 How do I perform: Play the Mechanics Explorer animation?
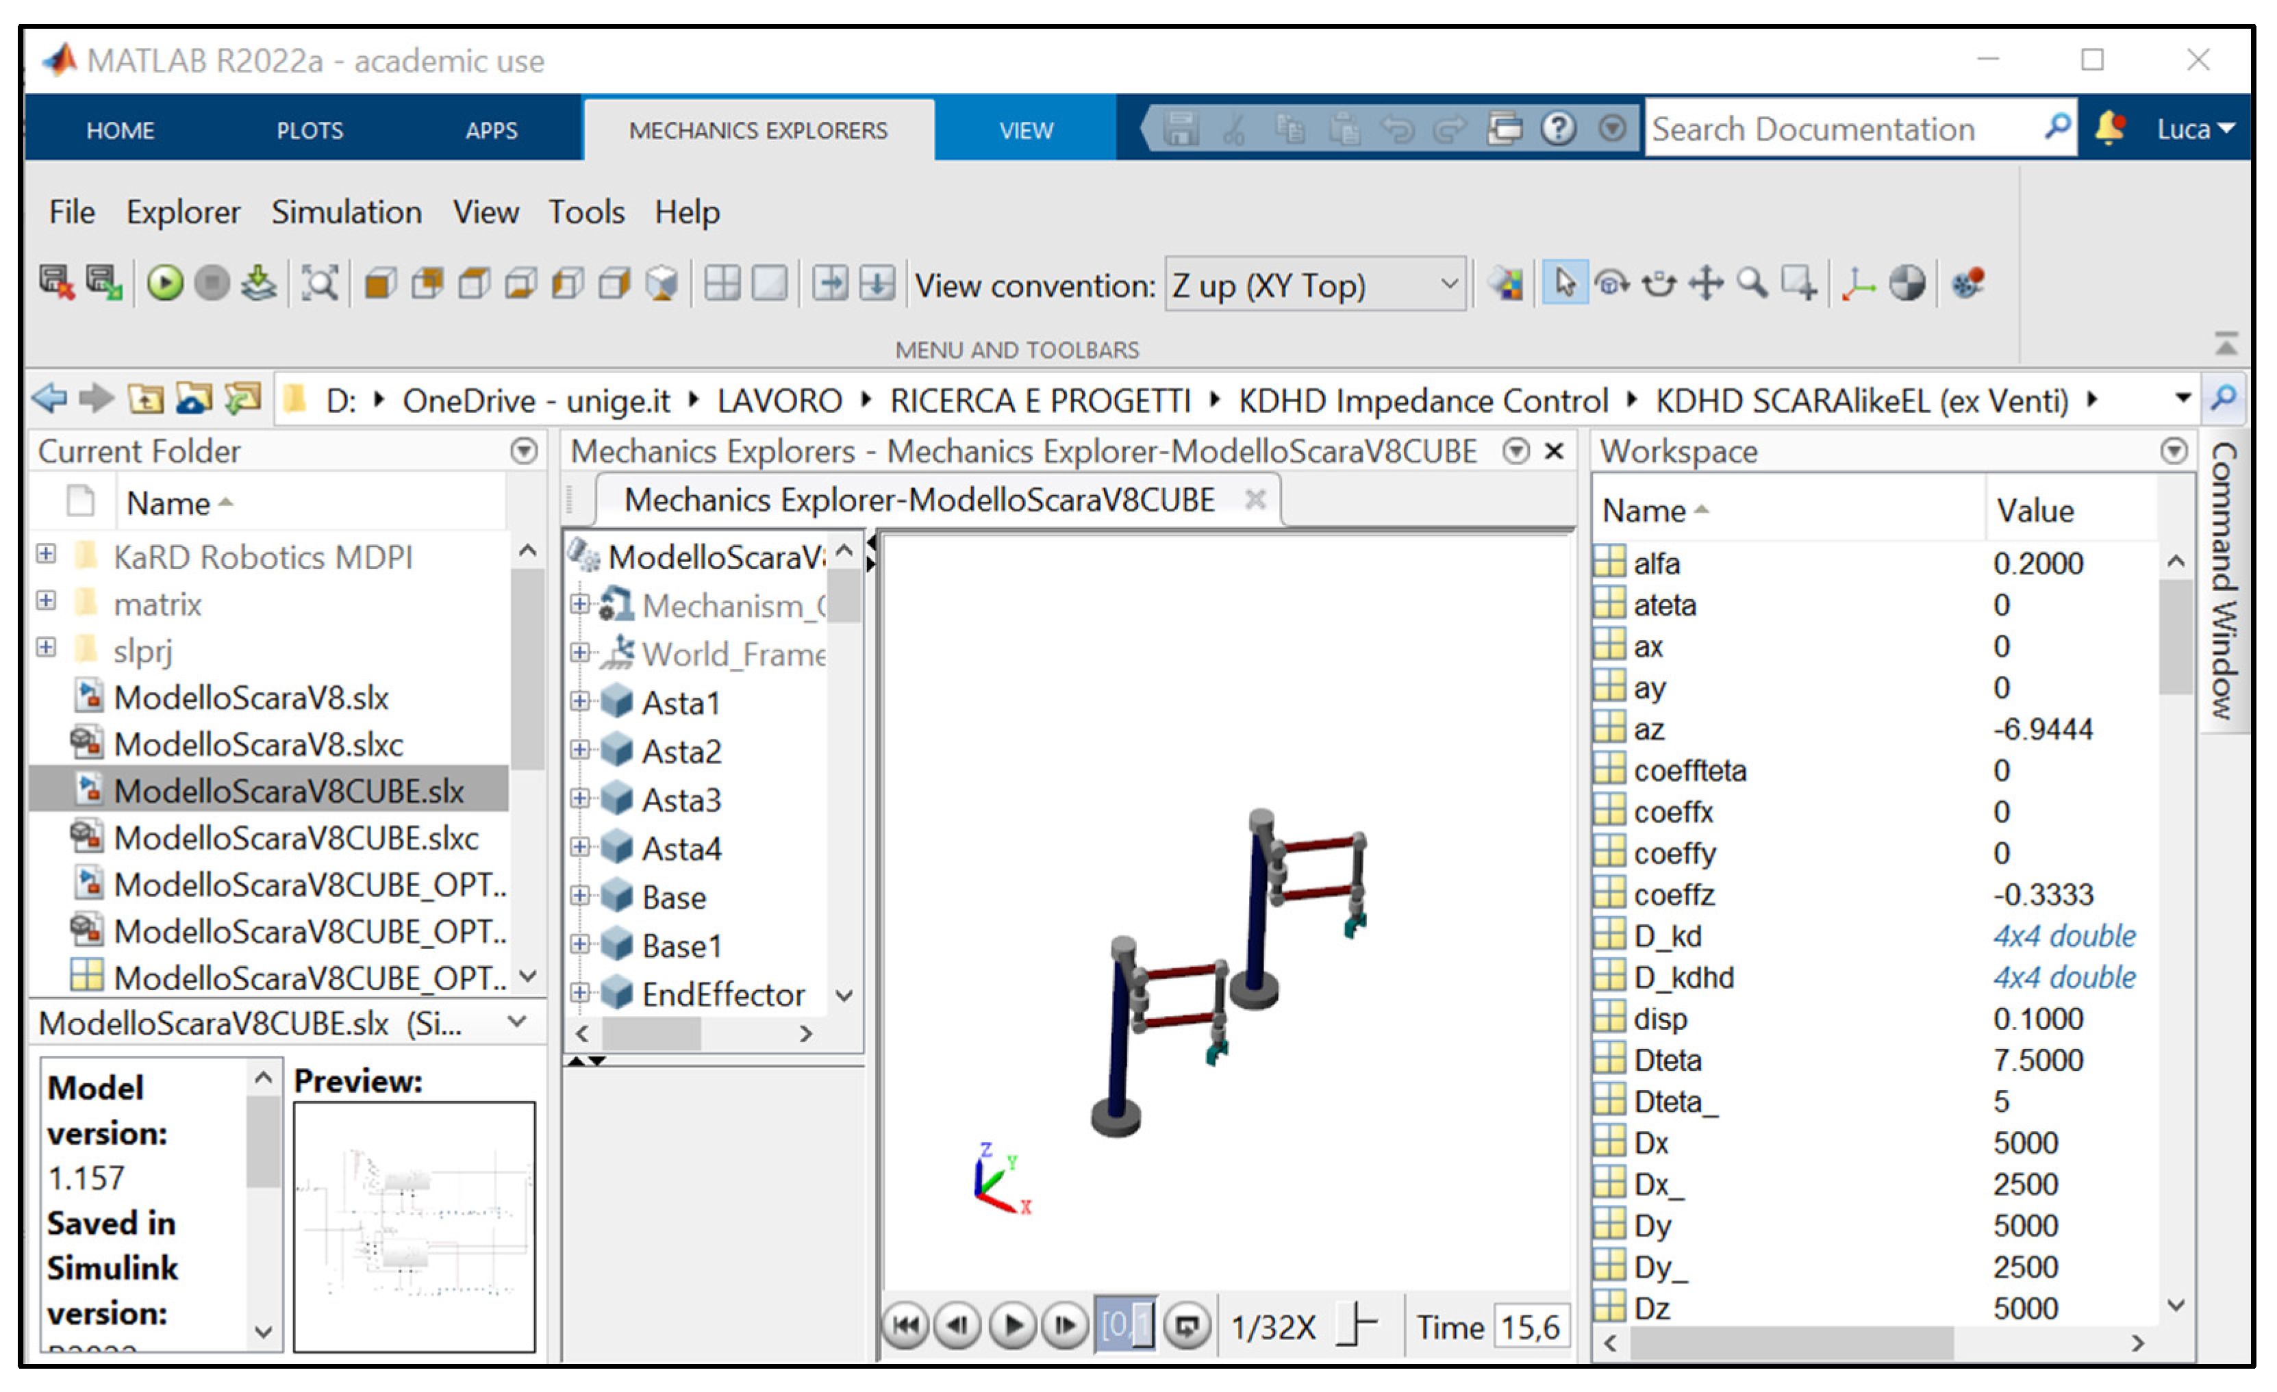coord(1013,1326)
